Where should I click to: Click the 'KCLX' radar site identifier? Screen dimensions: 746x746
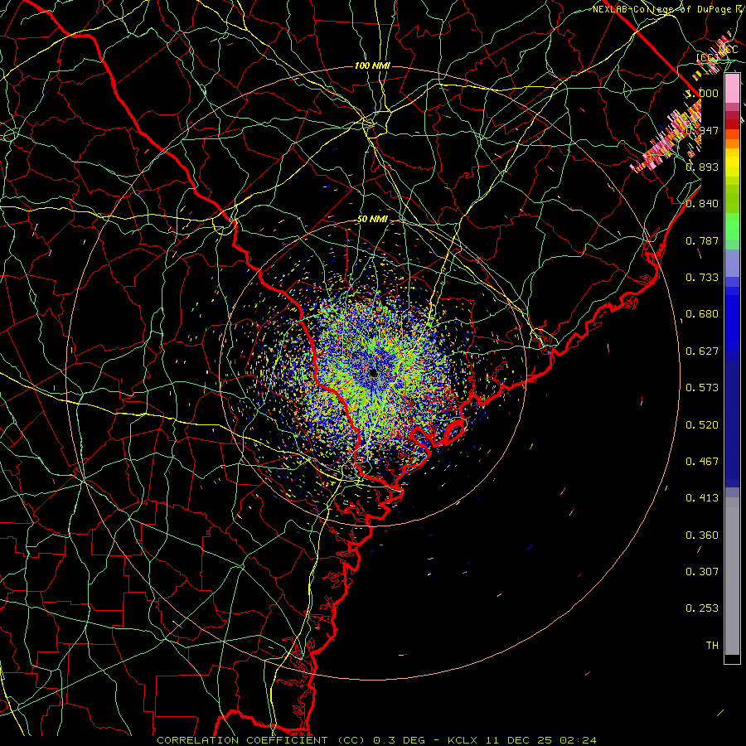(463, 740)
